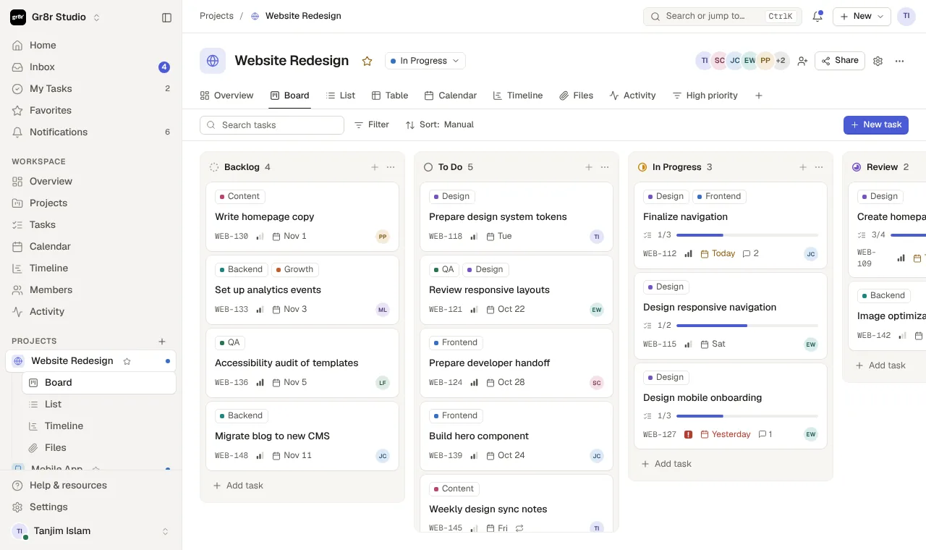Screen dimensions: 926x550
Task: Collapse the sidebar panel icon
Action: tap(166, 17)
